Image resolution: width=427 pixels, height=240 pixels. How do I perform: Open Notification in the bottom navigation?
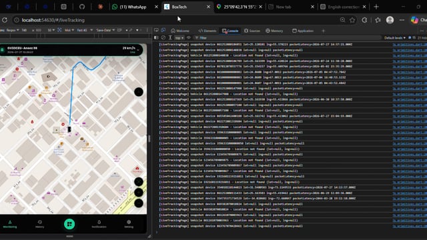click(x=99, y=224)
